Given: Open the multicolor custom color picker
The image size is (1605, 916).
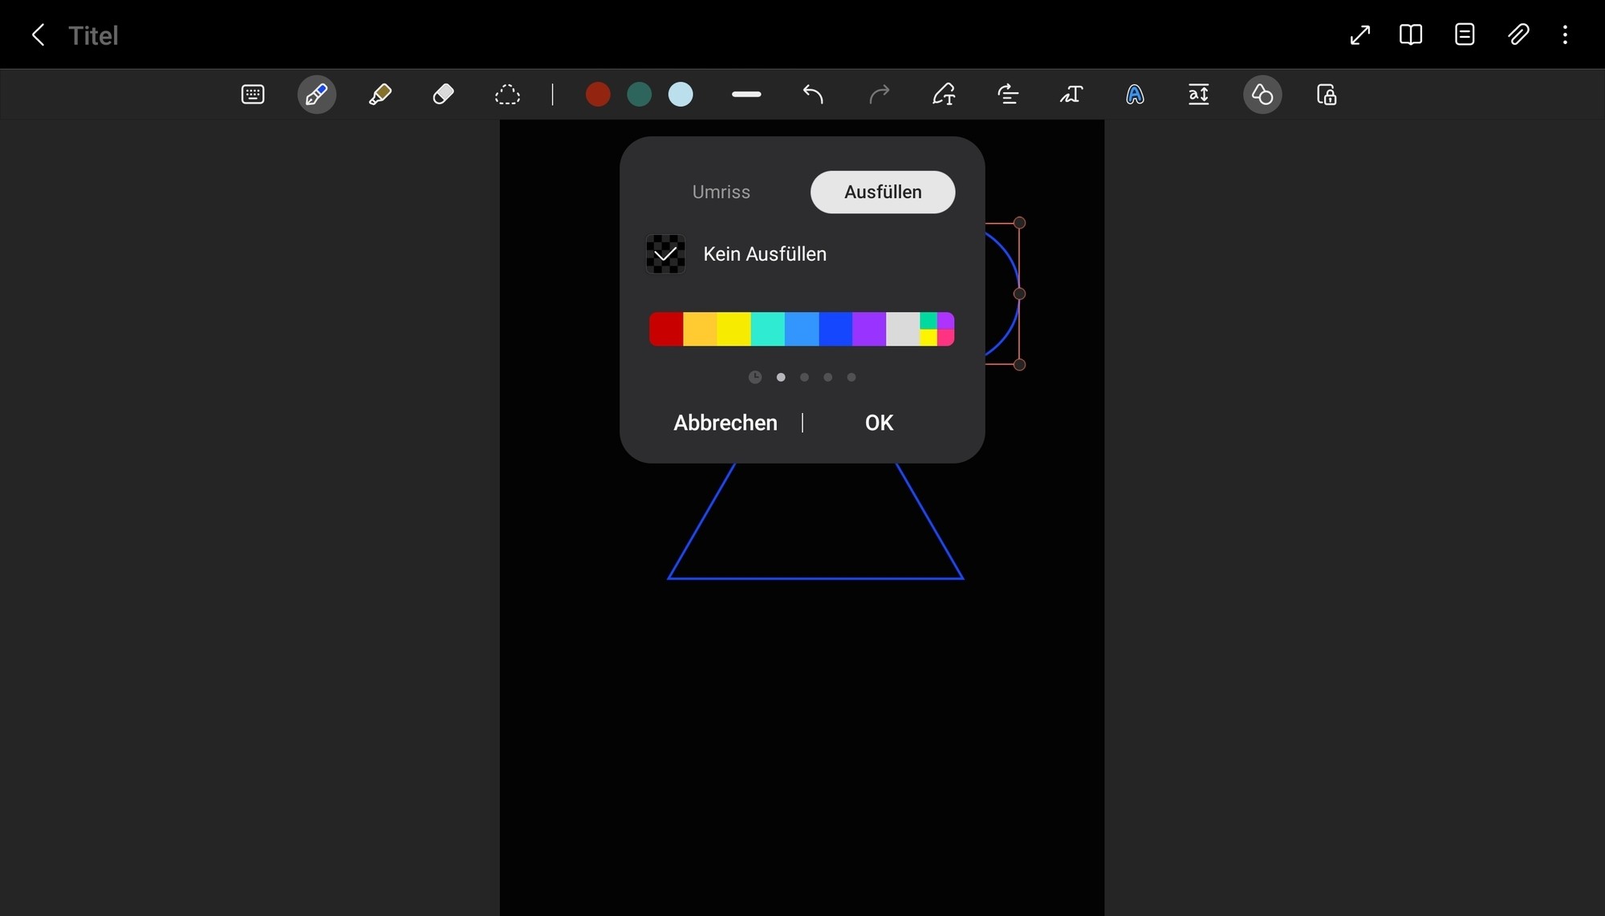Looking at the screenshot, I should [937, 329].
